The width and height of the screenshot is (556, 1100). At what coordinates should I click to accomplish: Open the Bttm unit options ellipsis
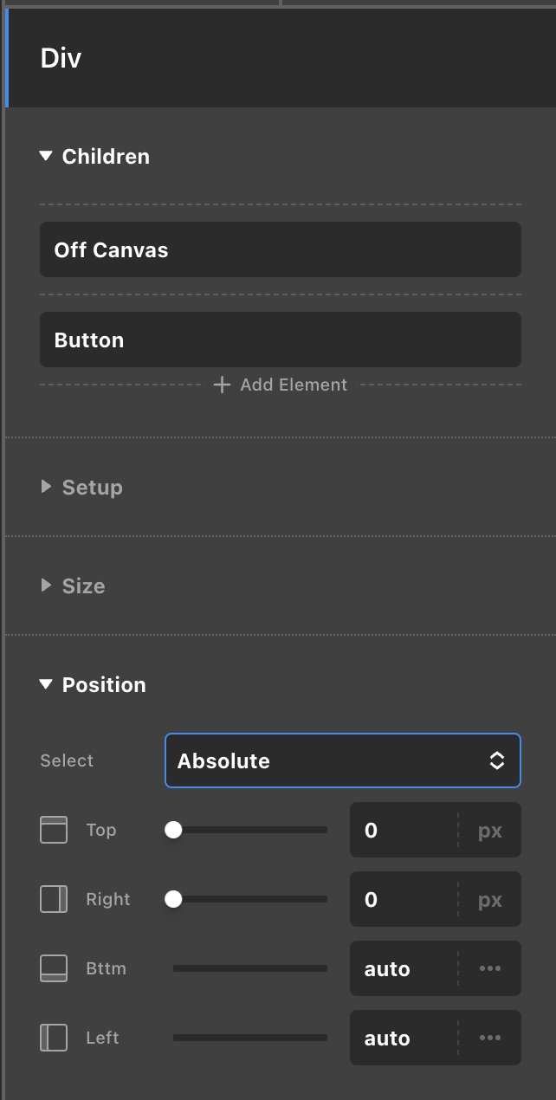pyautogui.click(x=490, y=968)
